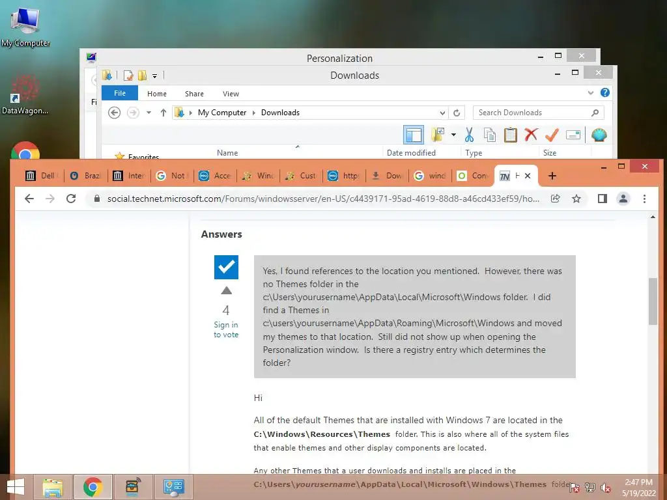Sort by Date modified column in Downloads
The width and height of the screenshot is (667, 500).
(412, 152)
